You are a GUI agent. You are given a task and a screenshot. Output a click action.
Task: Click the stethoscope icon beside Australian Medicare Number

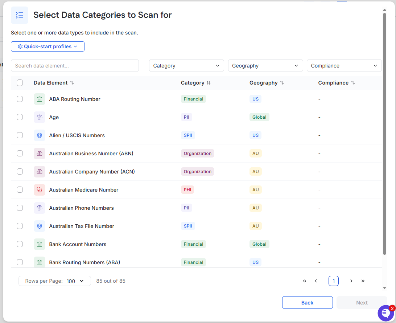click(40, 190)
